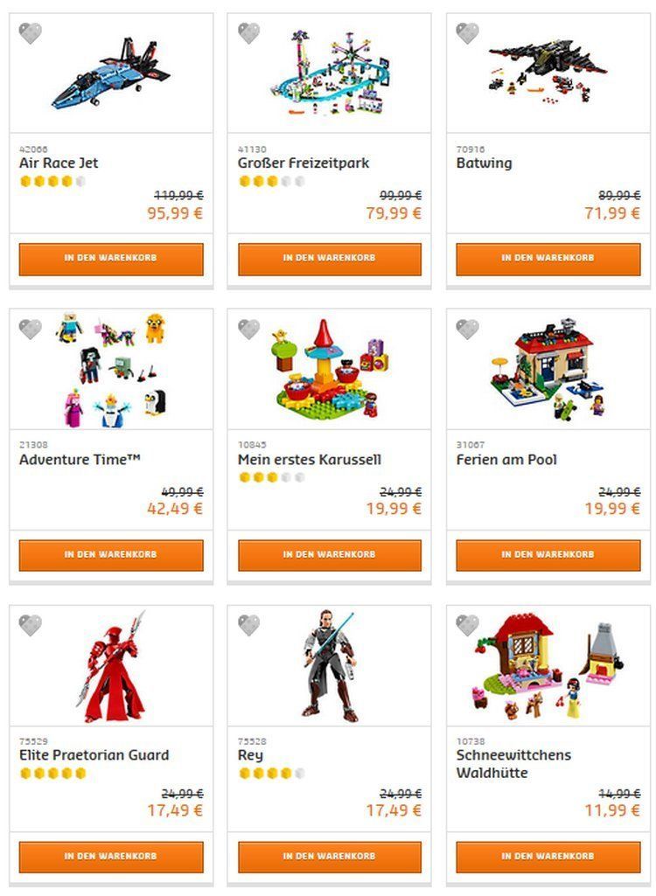Toggle wishlist heart for Schneewittchens Waldhütte
Image resolution: width=656 pixels, height=896 pixels.
(468, 625)
